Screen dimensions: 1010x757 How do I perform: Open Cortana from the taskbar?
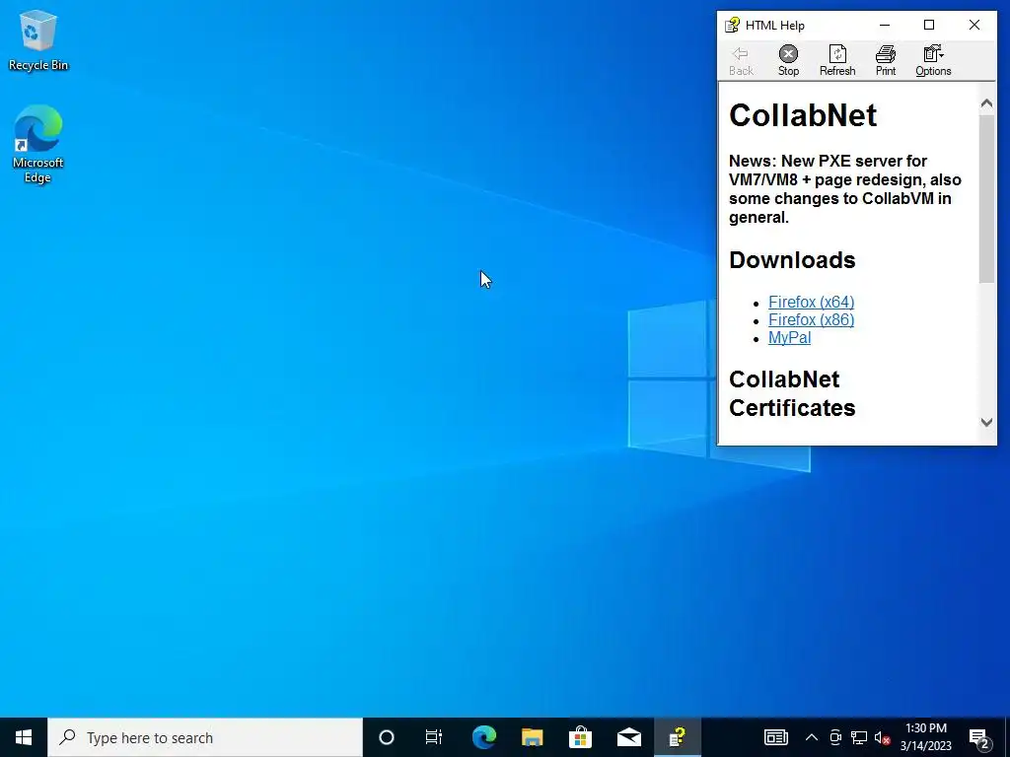pos(387,737)
